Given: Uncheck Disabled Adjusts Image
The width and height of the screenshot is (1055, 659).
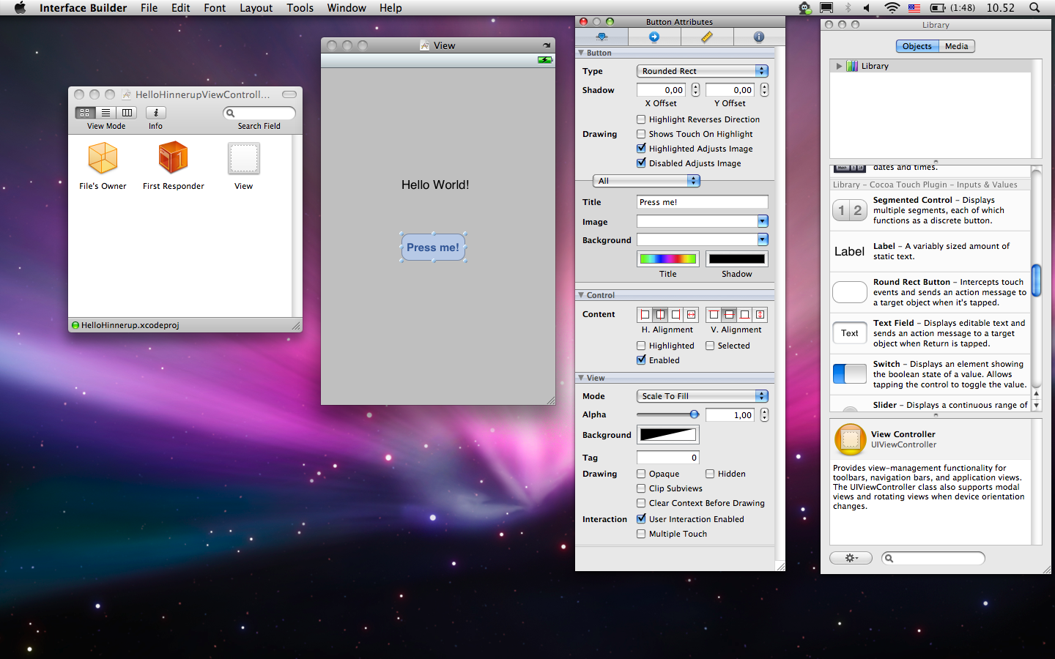Looking at the screenshot, I should [x=641, y=163].
